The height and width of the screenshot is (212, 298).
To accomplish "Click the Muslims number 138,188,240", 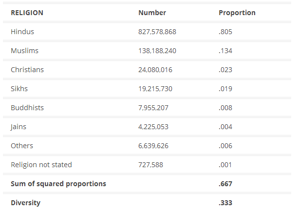I will coord(157,51).
